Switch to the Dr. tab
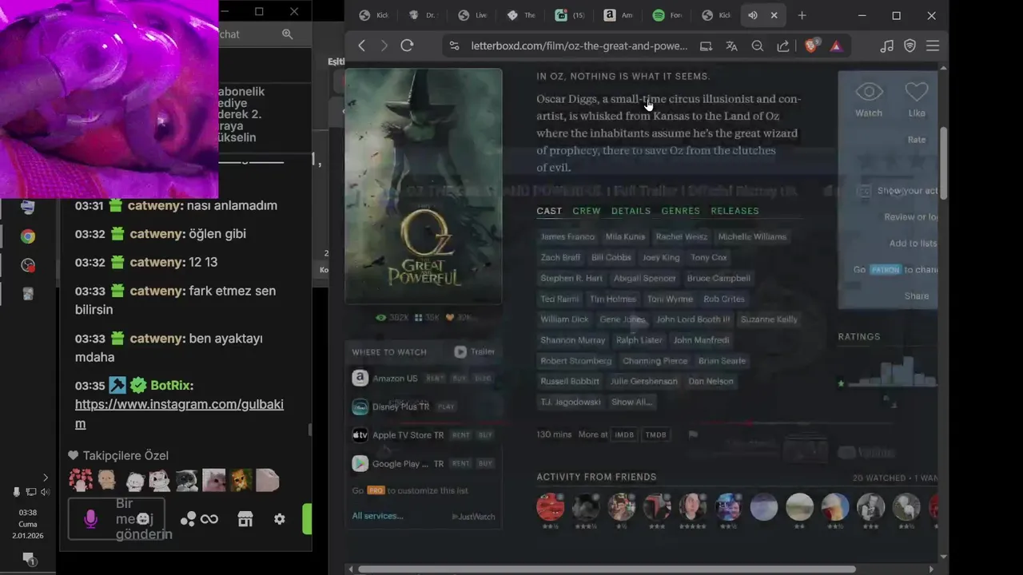This screenshot has width=1023, height=575. coord(424,15)
